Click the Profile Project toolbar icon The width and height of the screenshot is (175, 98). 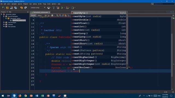[x=72, y=8]
